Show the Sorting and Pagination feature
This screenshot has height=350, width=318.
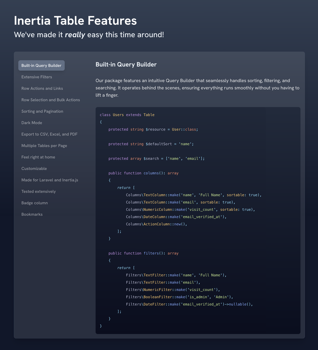tap(42, 111)
